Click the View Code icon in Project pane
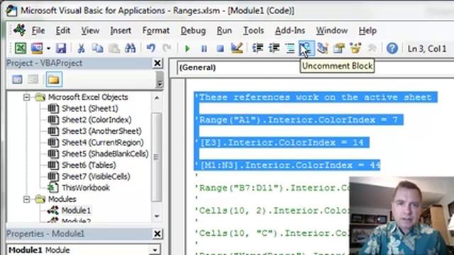454x255 pixels. pyautogui.click(x=17, y=79)
